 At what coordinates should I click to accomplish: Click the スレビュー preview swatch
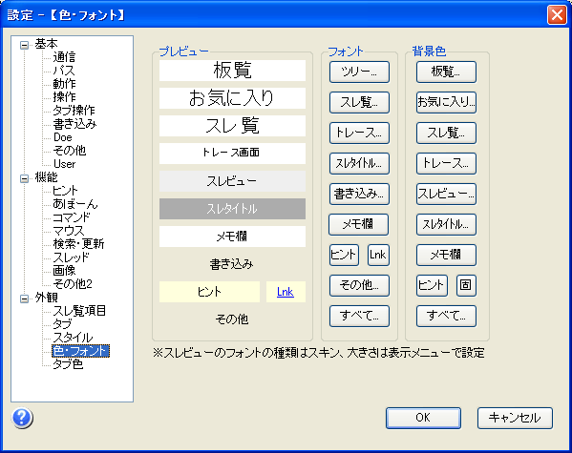232,181
